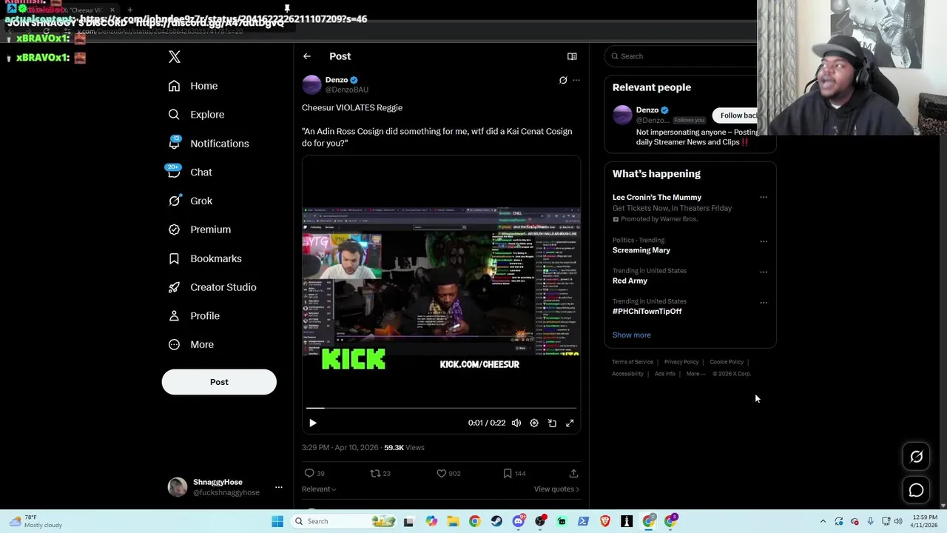The width and height of the screenshot is (947, 533).
Task: Open Cookie Policy footer link
Action: tap(727, 362)
